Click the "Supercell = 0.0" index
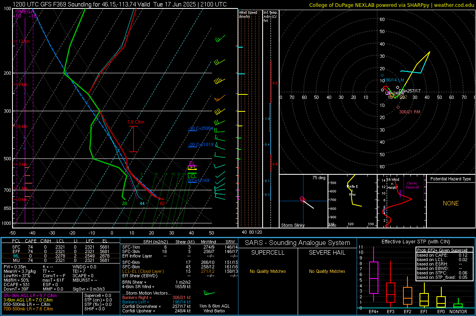Screen dimensions: 476x316 click(98, 295)
